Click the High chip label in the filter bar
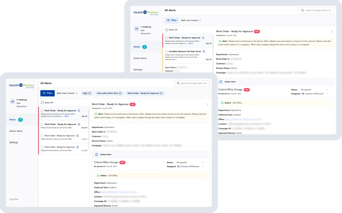Image resolution: width=342 pixels, height=213 pixels. 85,93
